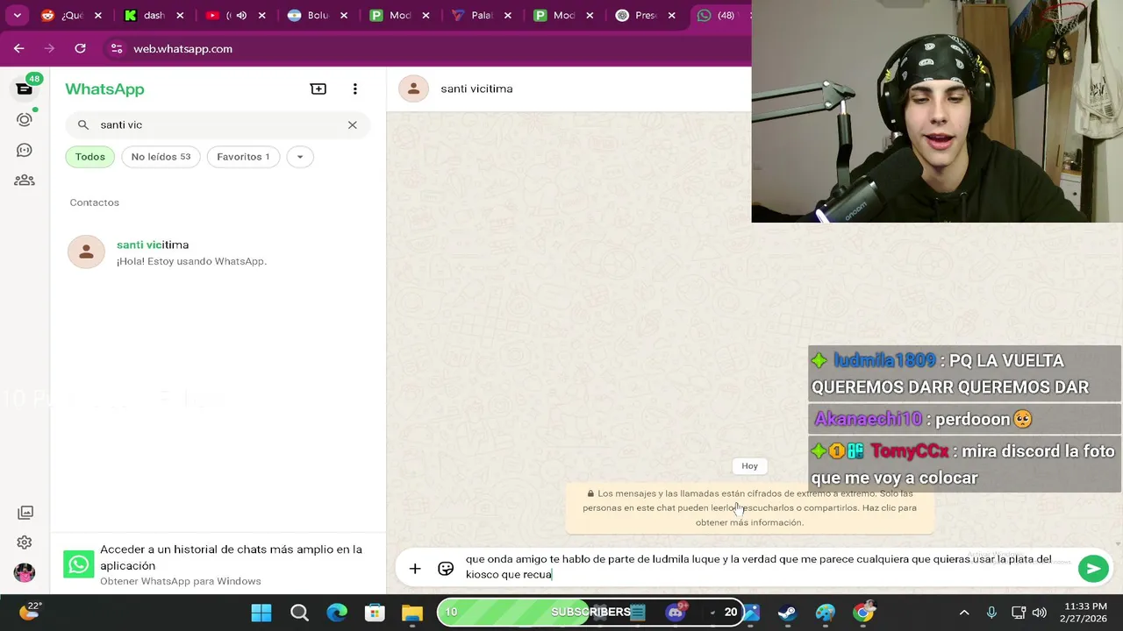Screen dimensions: 1123x631
Task: Focus the chat search field
Action: [218, 124]
